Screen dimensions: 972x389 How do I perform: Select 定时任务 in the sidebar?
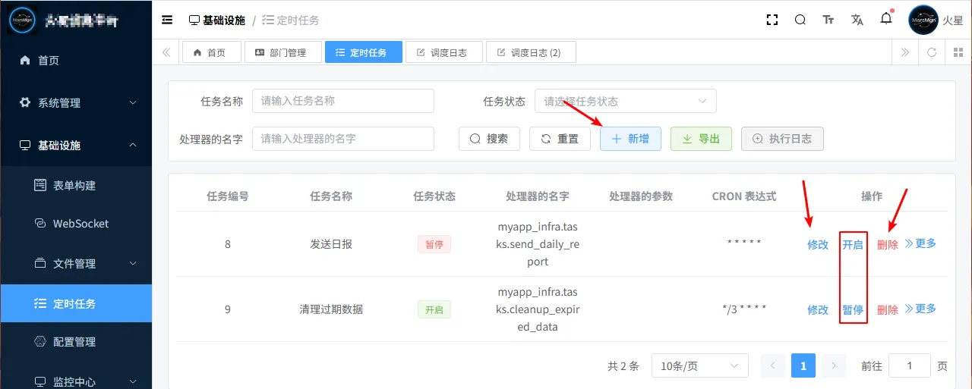tap(76, 303)
